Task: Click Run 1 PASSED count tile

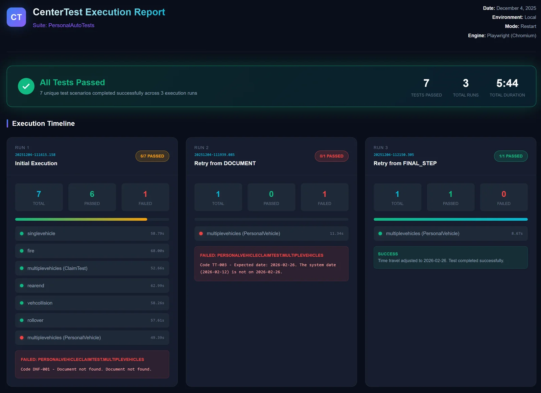Action: coord(92,197)
